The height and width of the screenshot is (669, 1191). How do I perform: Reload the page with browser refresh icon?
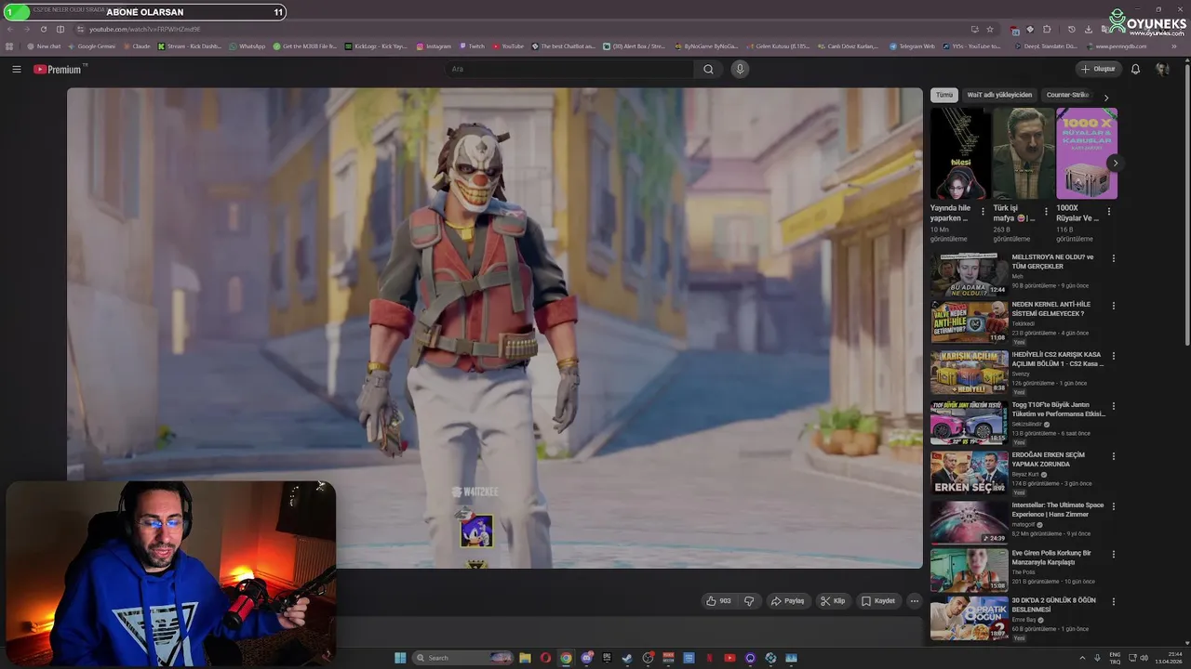click(43, 29)
